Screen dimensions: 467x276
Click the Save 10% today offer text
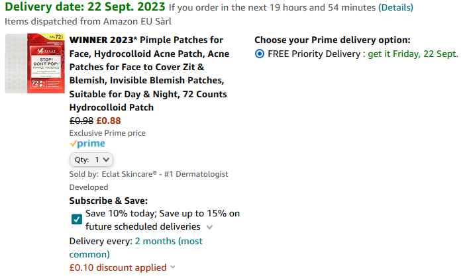pos(162,220)
